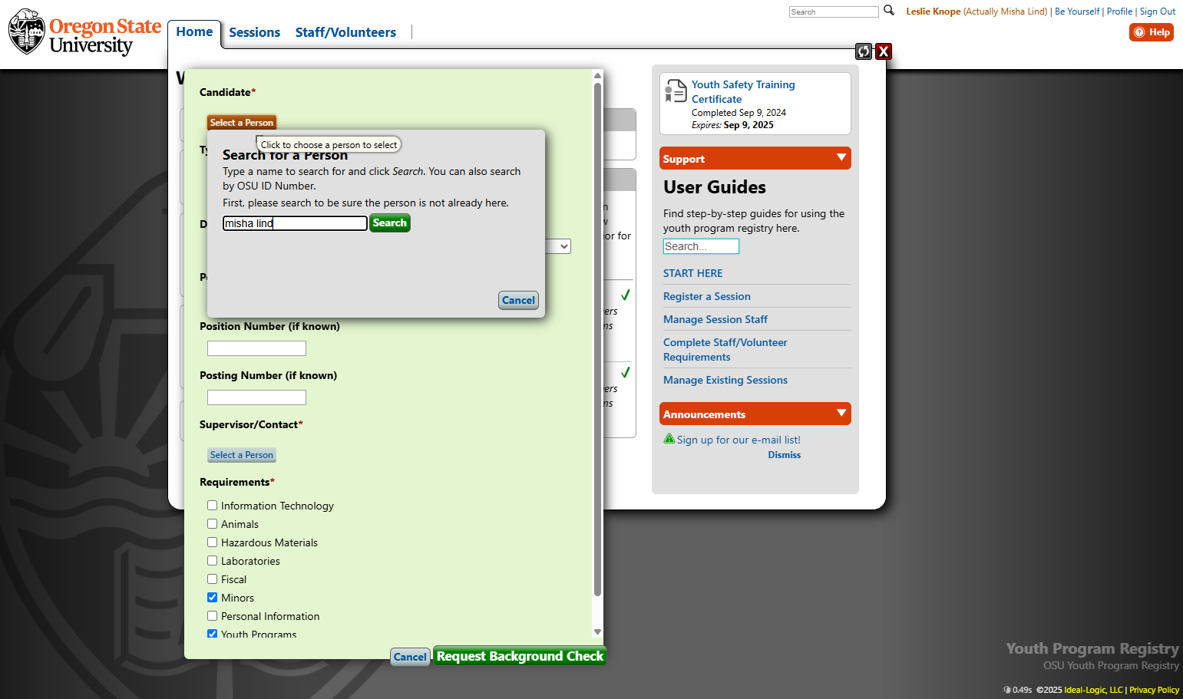The height and width of the screenshot is (699, 1183).
Task: Click the refresh icon on dialog corner
Action: (864, 51)
